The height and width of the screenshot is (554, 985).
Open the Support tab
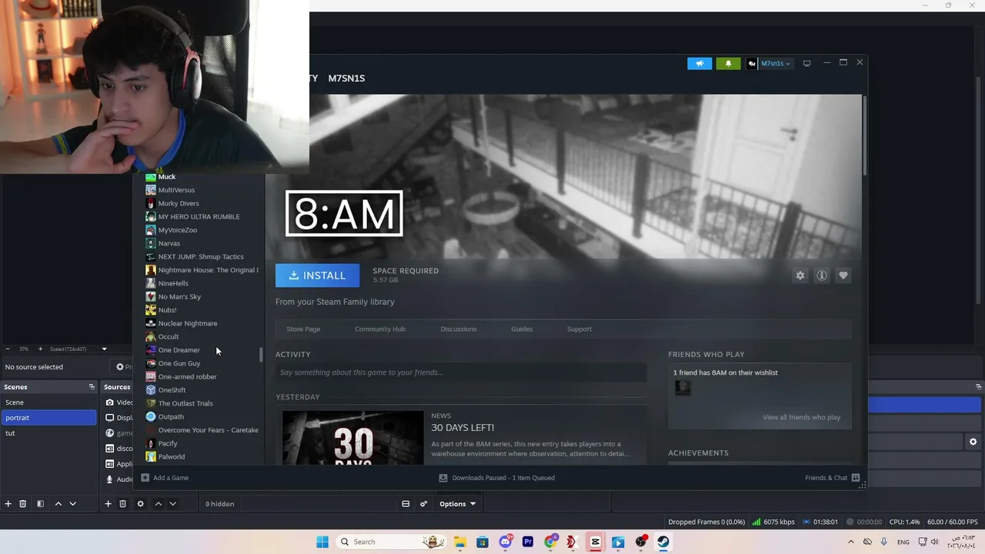point(579,329)
